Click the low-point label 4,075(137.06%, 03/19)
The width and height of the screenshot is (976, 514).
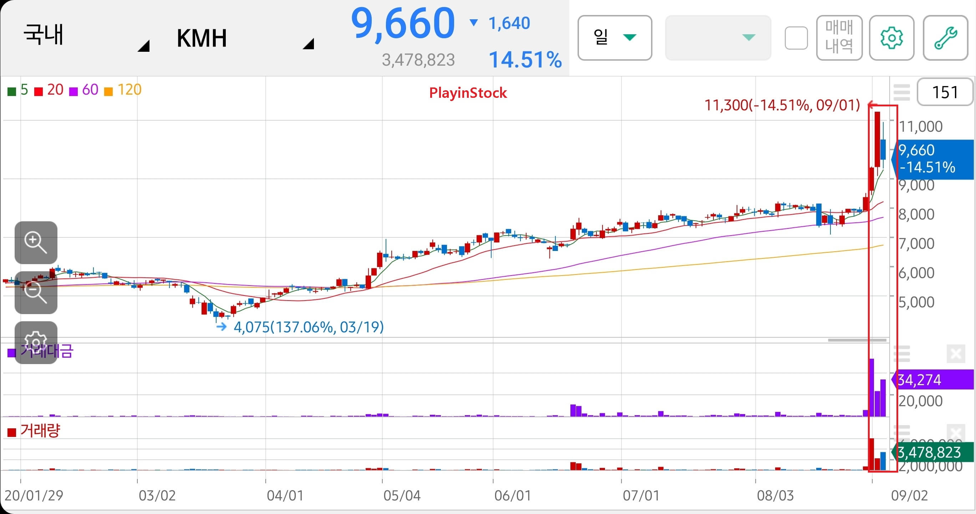[309, 327]
